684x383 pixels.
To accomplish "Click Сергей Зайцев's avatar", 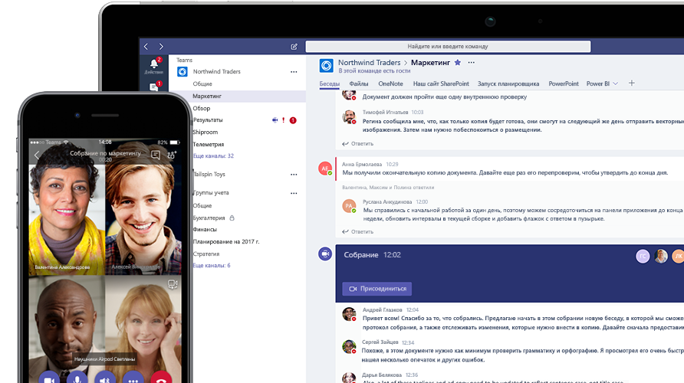I will [349, 346].
